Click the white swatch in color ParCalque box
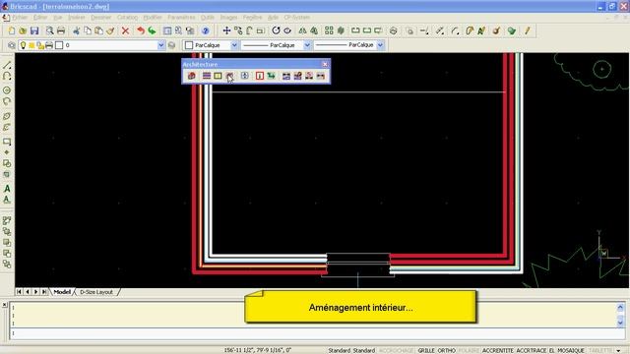Screen dimensions: 630x354 pos(189,45)
